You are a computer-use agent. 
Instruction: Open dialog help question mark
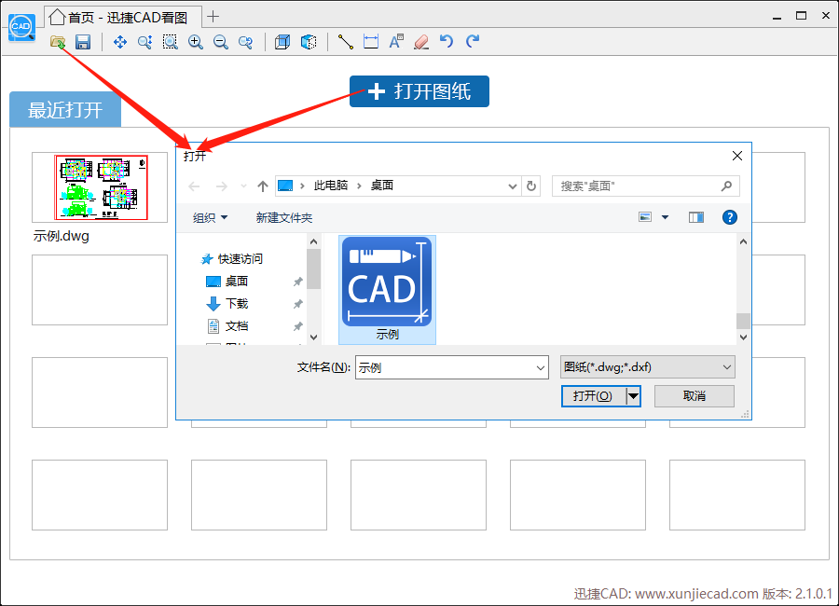point(729,217)
